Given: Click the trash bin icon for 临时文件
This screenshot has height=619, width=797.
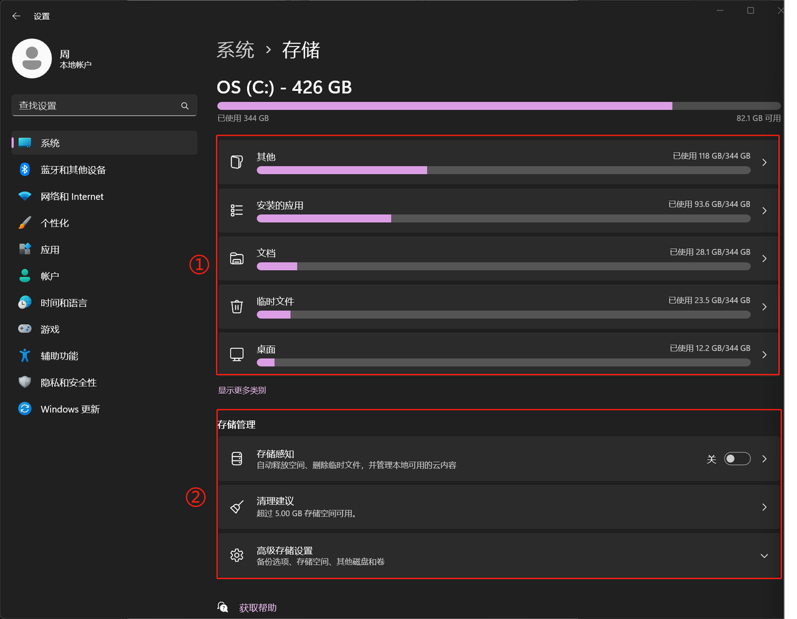Looking at the screenshot, I should coord(237,306).
